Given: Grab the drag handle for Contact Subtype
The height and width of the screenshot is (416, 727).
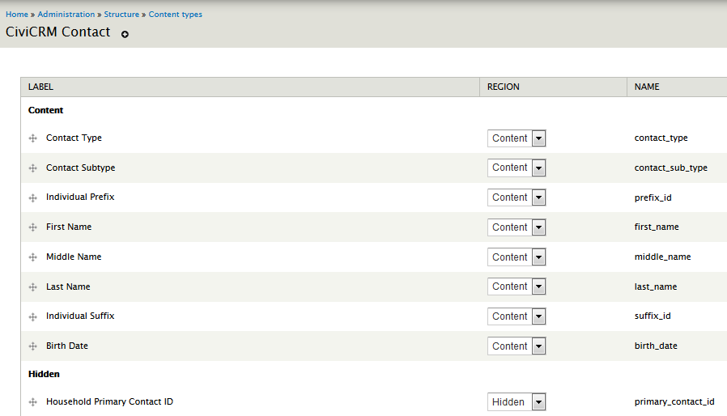Looking at the screenshot, I should 33,168.
